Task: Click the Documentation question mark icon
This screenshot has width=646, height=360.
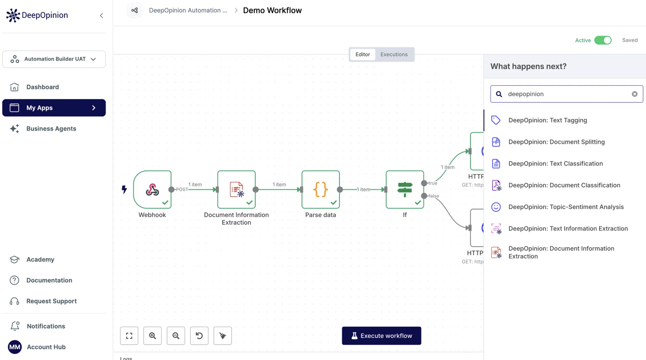Action: tap(14, 280)
